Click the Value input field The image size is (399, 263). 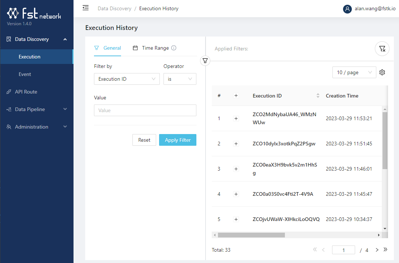pos(145,110)
